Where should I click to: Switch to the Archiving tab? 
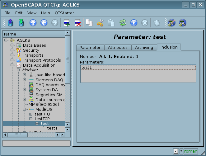tap(144, 47)
